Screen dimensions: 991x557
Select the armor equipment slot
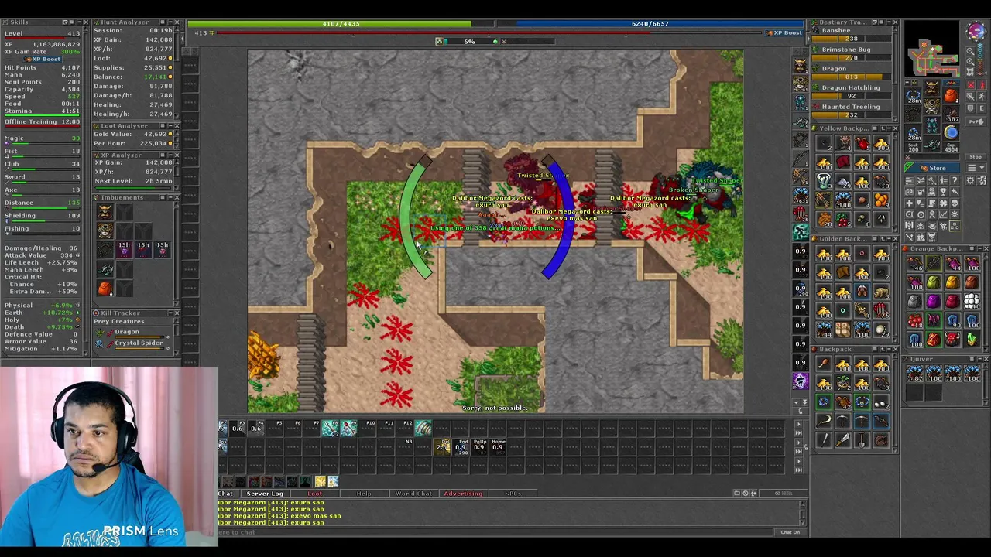(x=931, y=106)
